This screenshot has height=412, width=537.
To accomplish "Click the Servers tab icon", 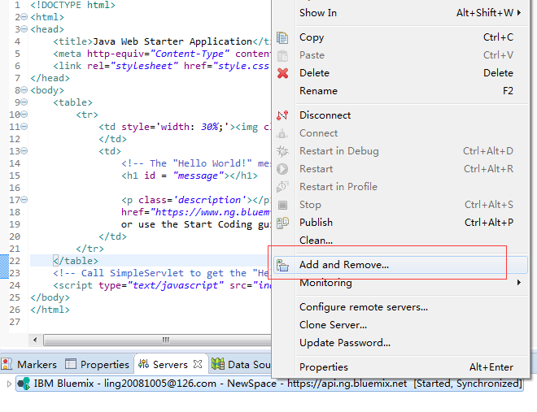I will [143, 365].
